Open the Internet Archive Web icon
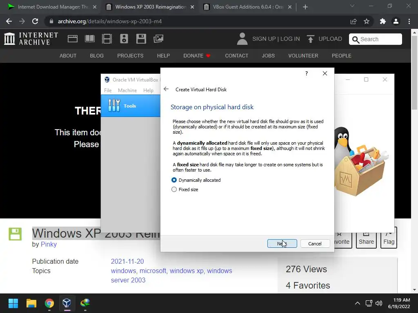The image size is (418, 313). click(x=73, y=39)
